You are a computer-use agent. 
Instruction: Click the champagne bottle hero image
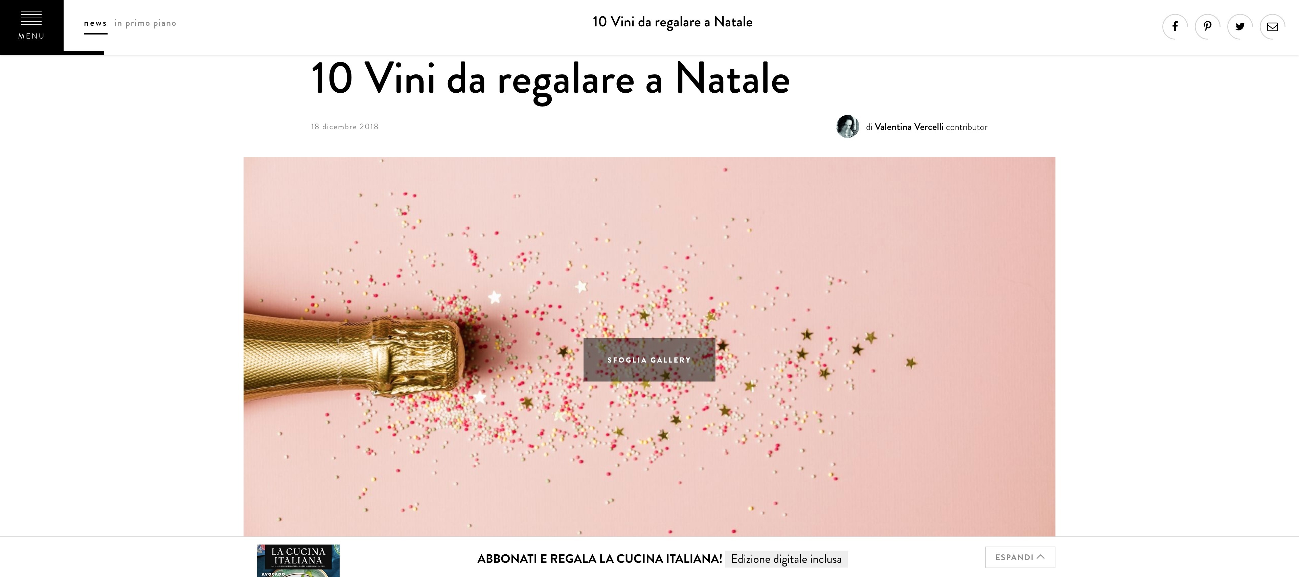[649, 346]
